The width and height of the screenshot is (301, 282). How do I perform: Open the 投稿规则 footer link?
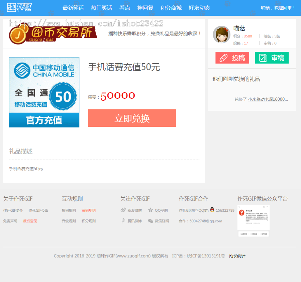[69, 210]
